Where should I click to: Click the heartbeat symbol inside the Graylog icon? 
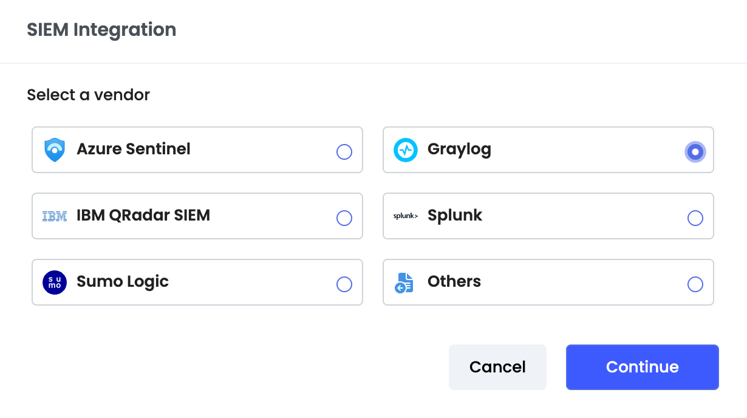(x=406, y=149)
